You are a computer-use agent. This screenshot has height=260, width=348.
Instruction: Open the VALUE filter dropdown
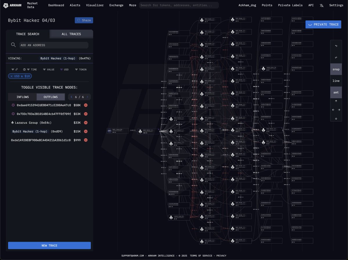pyautogui.click(x=48, y=69)
